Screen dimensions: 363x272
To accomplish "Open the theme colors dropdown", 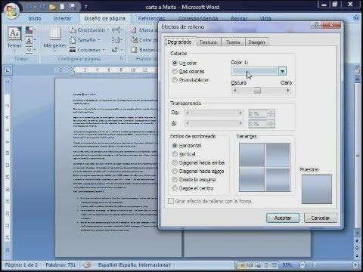I will (30, 31).
